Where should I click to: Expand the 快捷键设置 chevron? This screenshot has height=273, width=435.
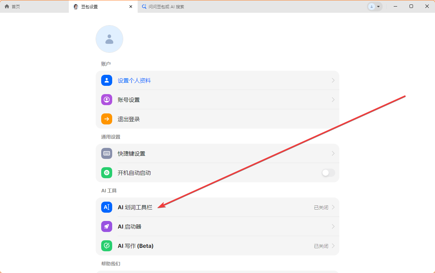(x=333, y=153)
